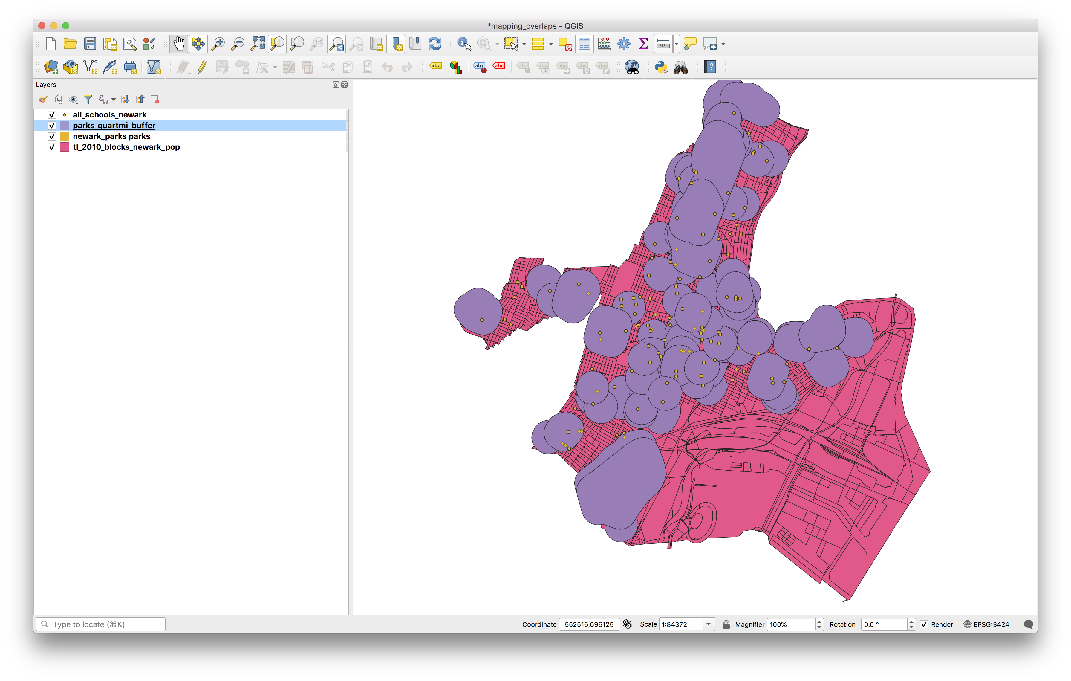The height and width of the screenshot is (681, 1071).
Task: Click the Zoom In magnifier tool
Action: point(218,44)
